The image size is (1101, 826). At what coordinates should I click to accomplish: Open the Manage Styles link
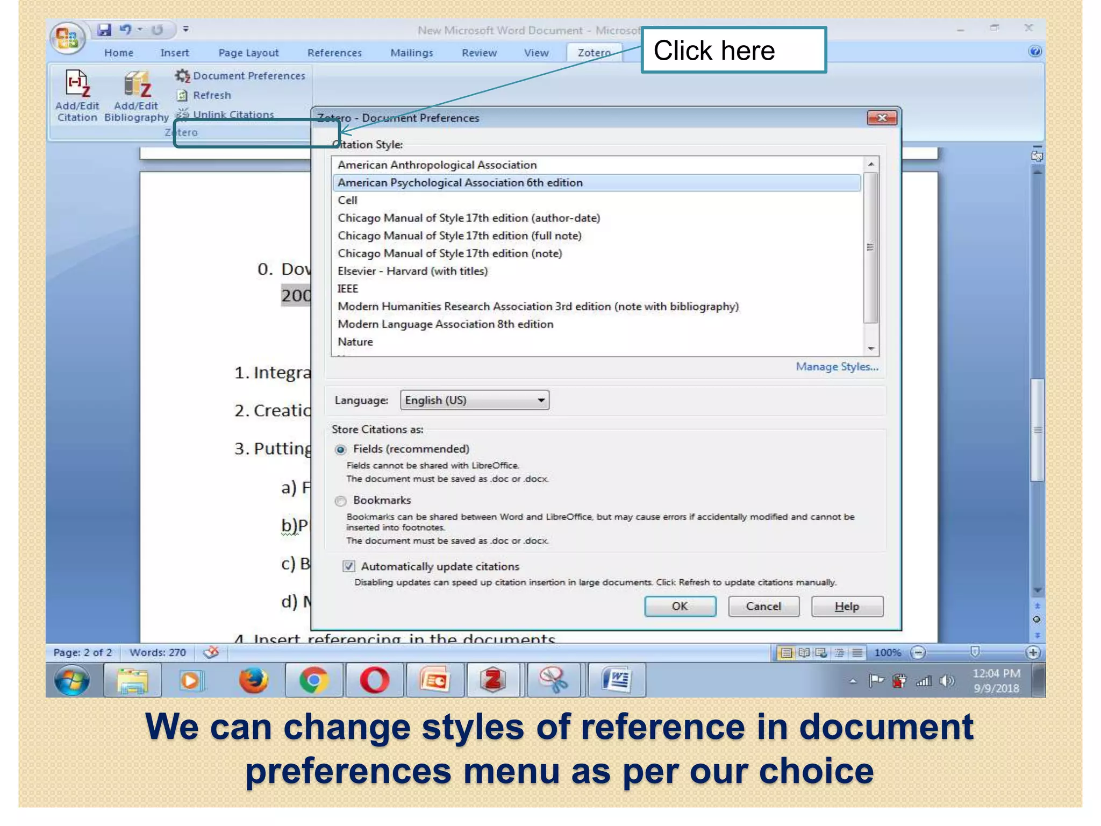837,367
